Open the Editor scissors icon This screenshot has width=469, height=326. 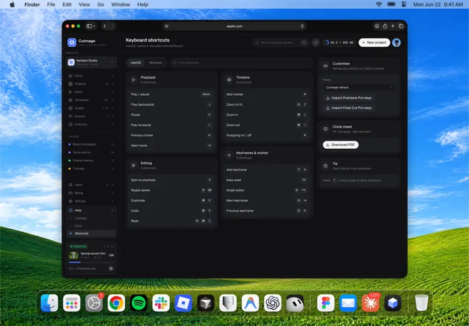click(70, 92)
